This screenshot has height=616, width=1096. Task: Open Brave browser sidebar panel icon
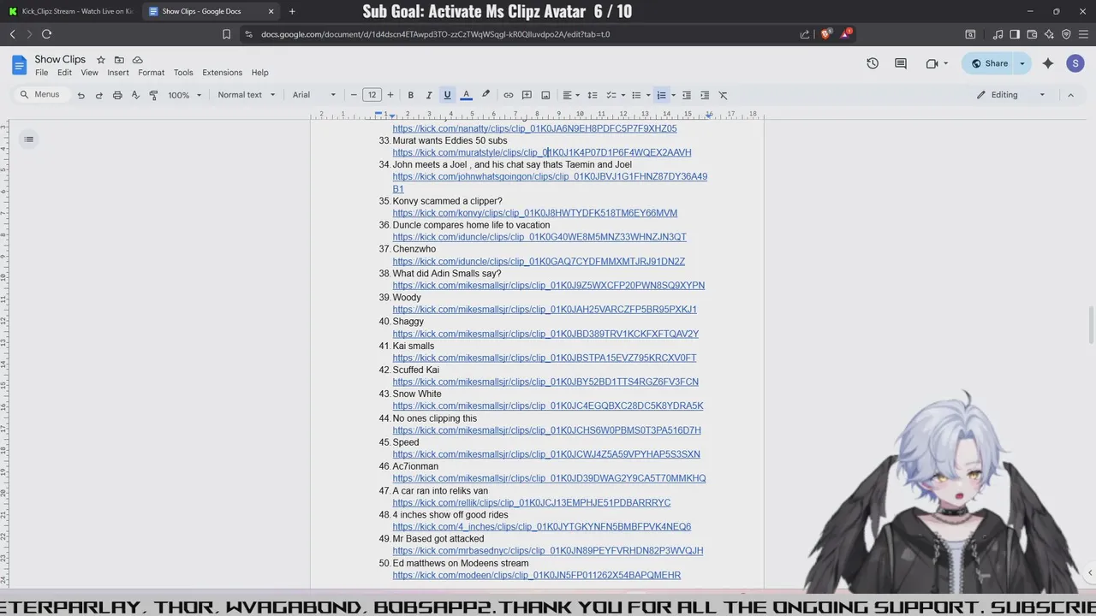pos(1015,34)
